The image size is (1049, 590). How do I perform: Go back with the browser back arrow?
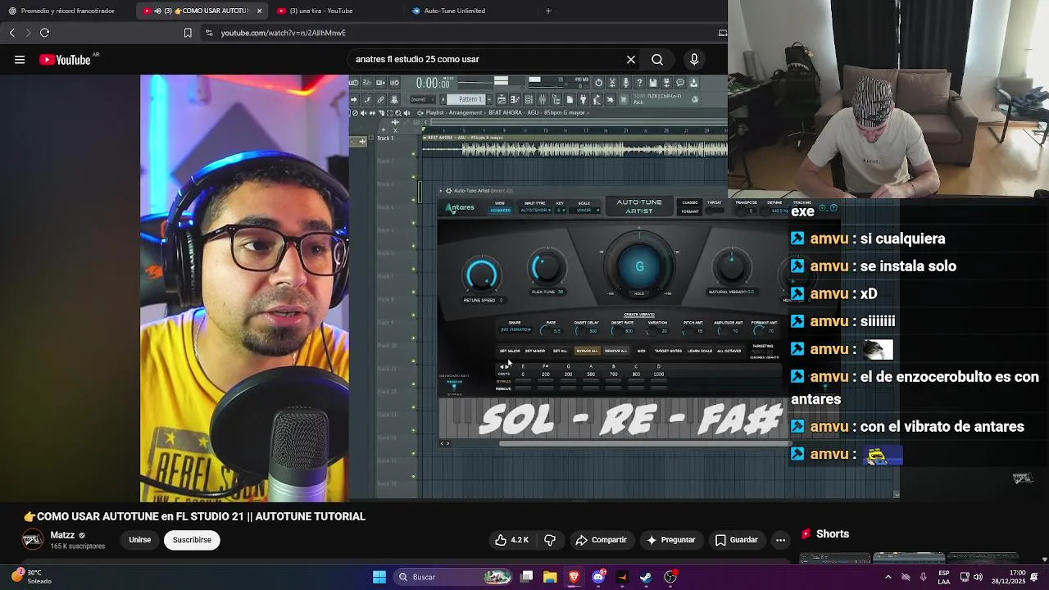[12, 33]
